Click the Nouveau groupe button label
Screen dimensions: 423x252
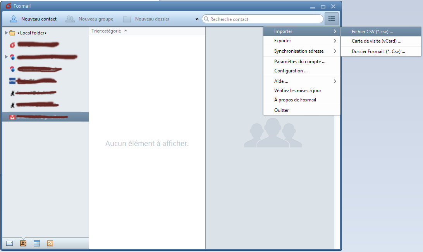[x=96, y=19]
